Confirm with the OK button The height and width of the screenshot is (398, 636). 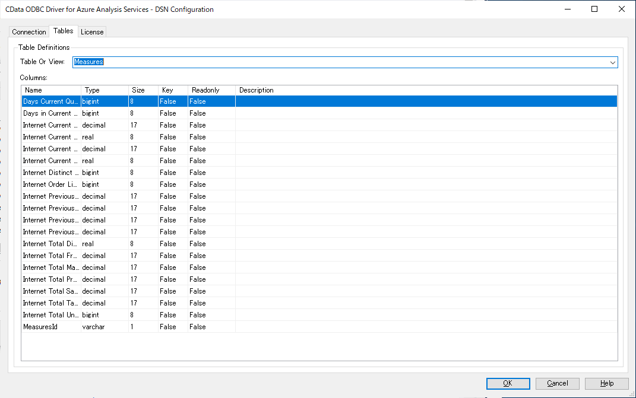tap(508, 383)
